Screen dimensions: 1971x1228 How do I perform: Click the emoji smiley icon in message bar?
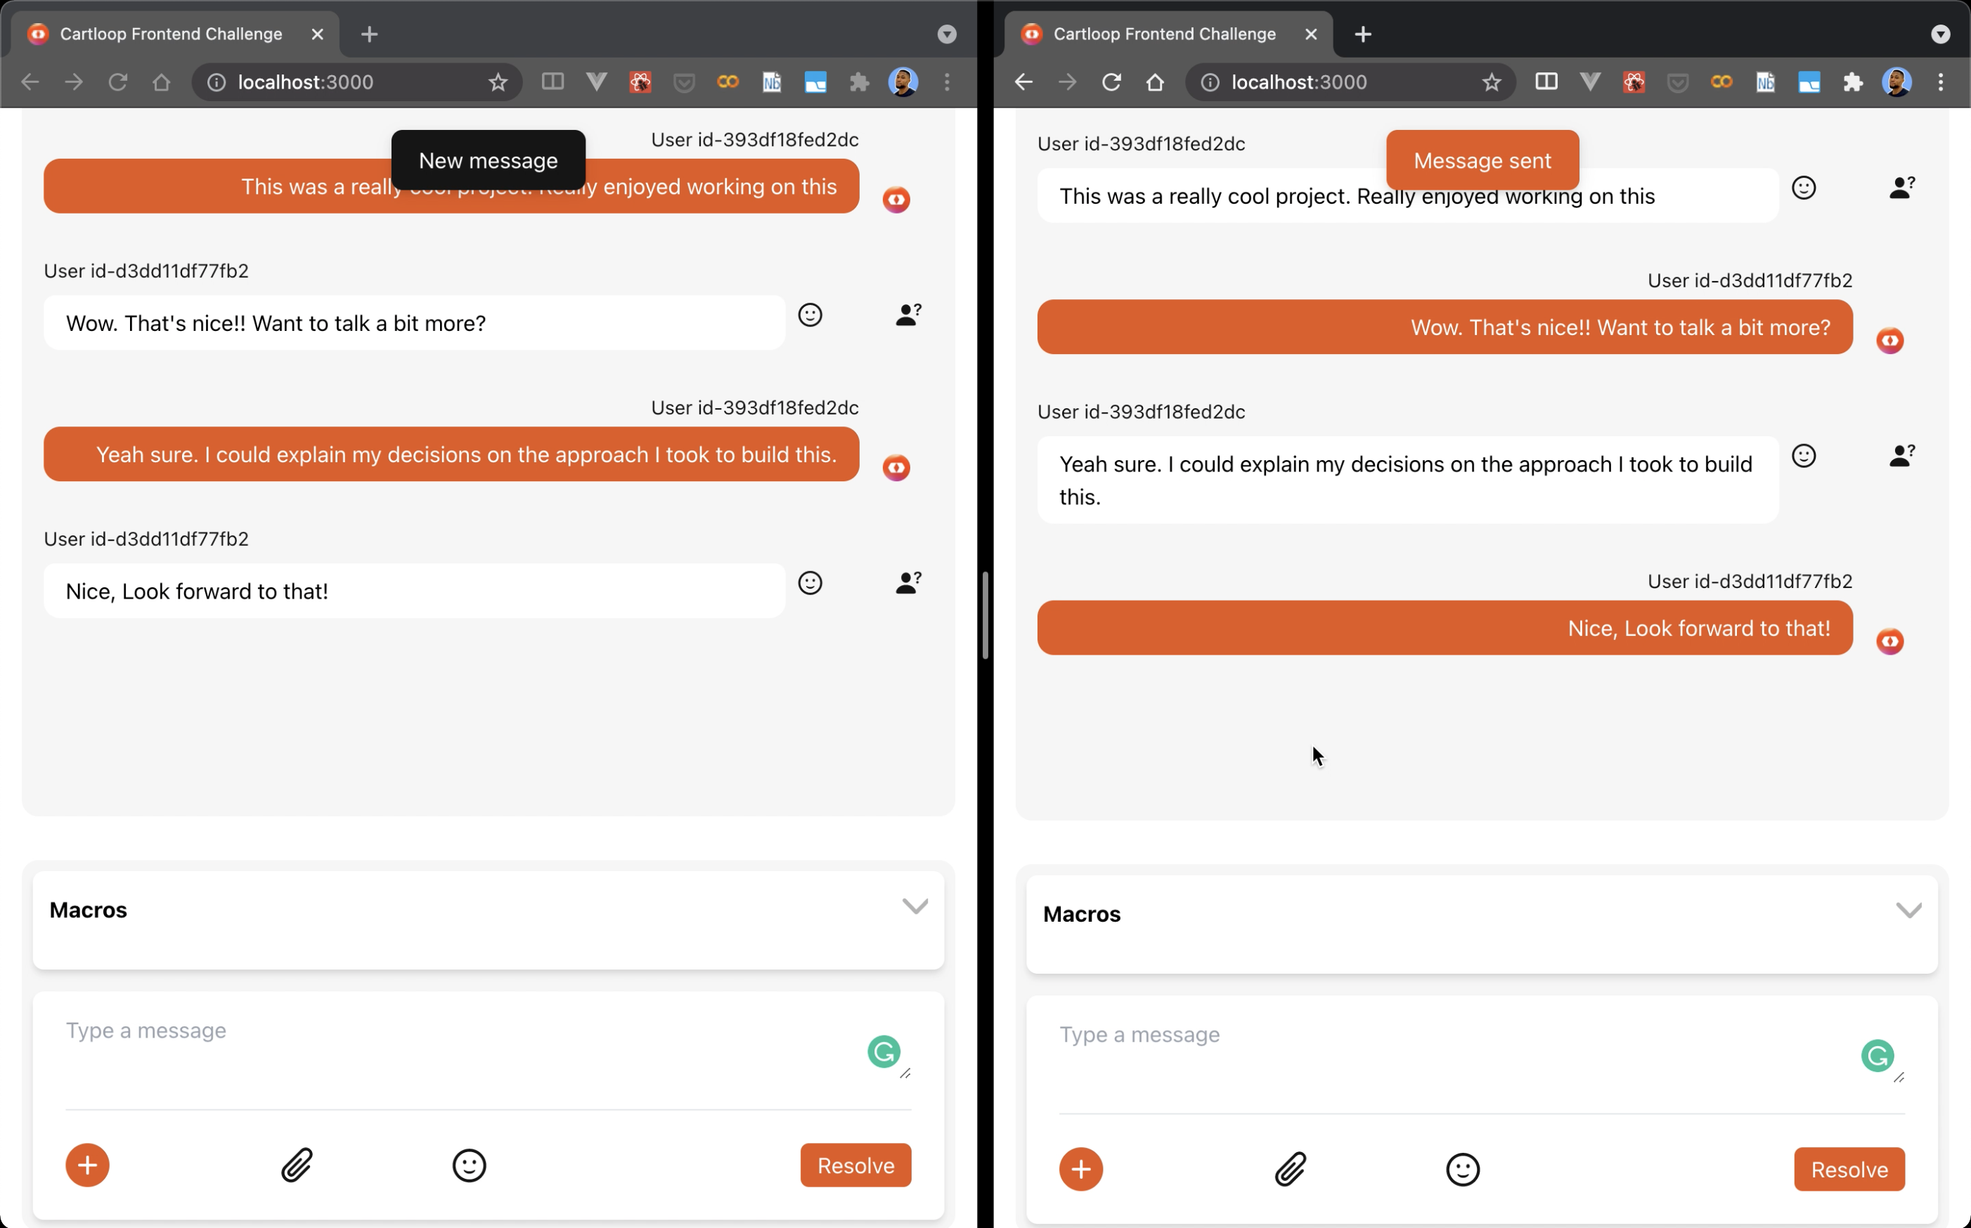(x=468, y=1165)
